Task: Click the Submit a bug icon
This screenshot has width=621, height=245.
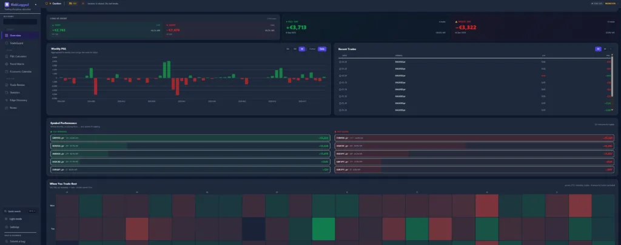Action: tap(6, 241)
